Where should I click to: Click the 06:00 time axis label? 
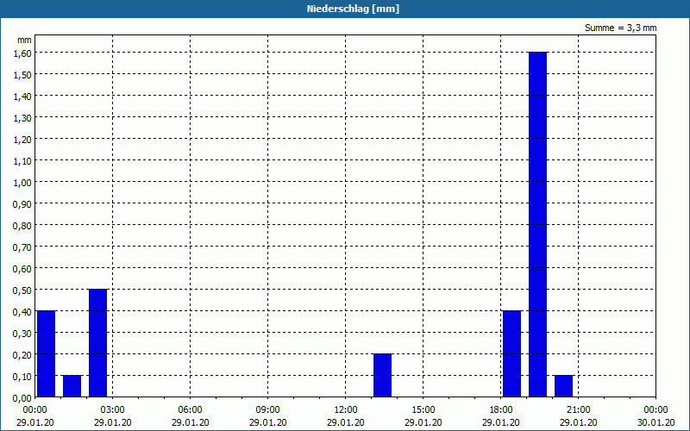[190, 410]
